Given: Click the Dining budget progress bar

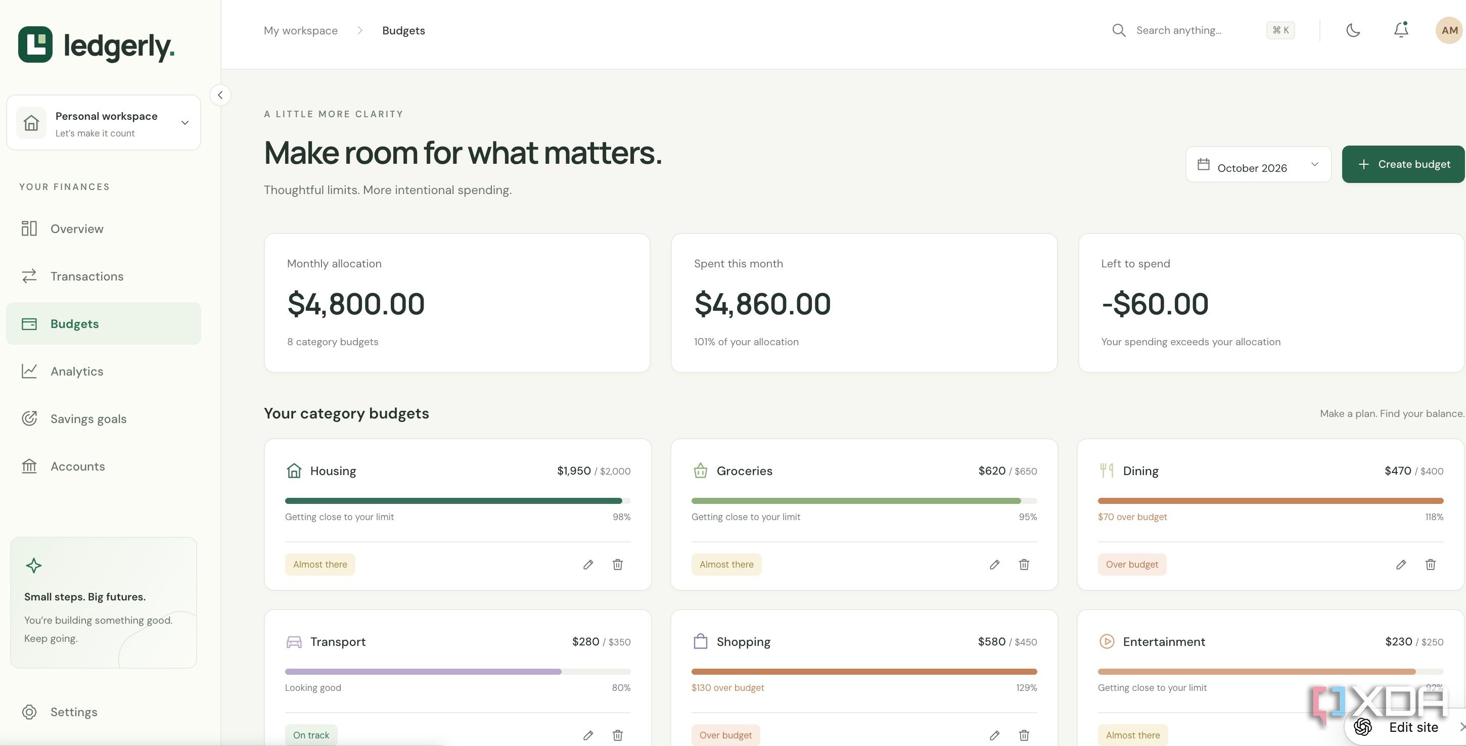Looking at the screenshot, I should [x=1270, y=501].
